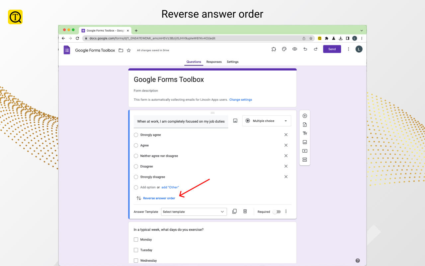The height and width of the screenshot is (266, 425).
Task: Open a new browser tab with plus
Action: point(136,31)
